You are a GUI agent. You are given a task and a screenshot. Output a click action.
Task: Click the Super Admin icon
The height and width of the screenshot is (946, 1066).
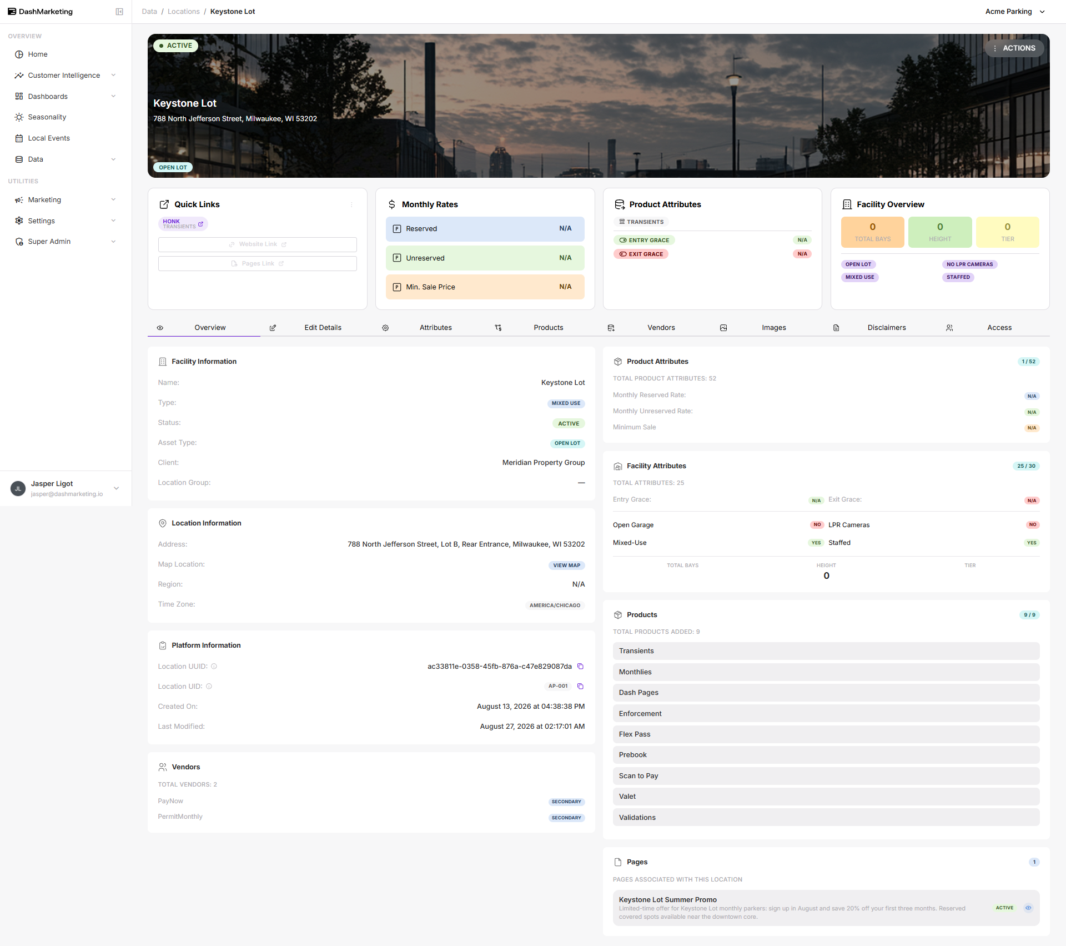(19, 242)
